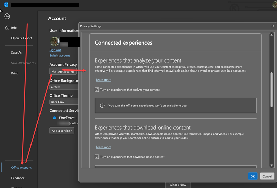
Task: Click the 'Experiences that download online content' heading
Action: click(x=143, y=128)
